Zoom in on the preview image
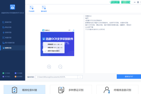The width and height of the screenshot is (141, 94). [49, 67]
